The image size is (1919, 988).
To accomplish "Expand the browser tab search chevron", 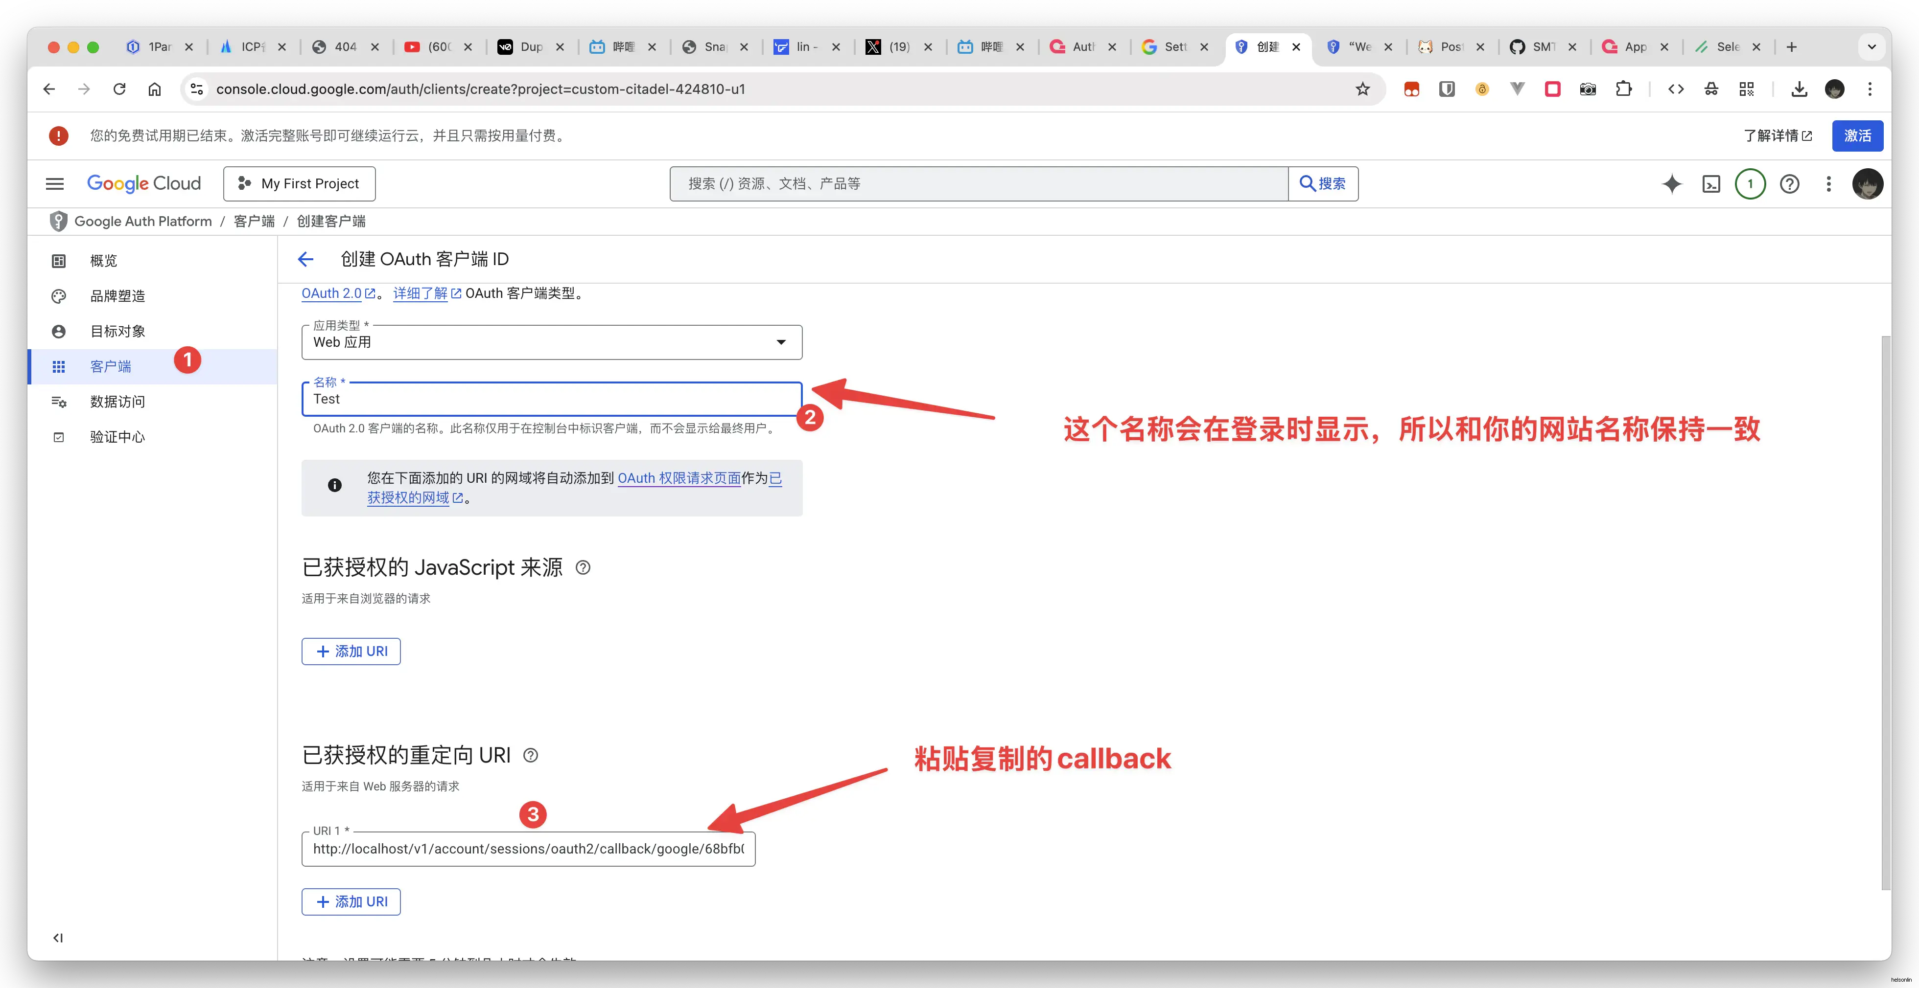I will pos(1871,47).
